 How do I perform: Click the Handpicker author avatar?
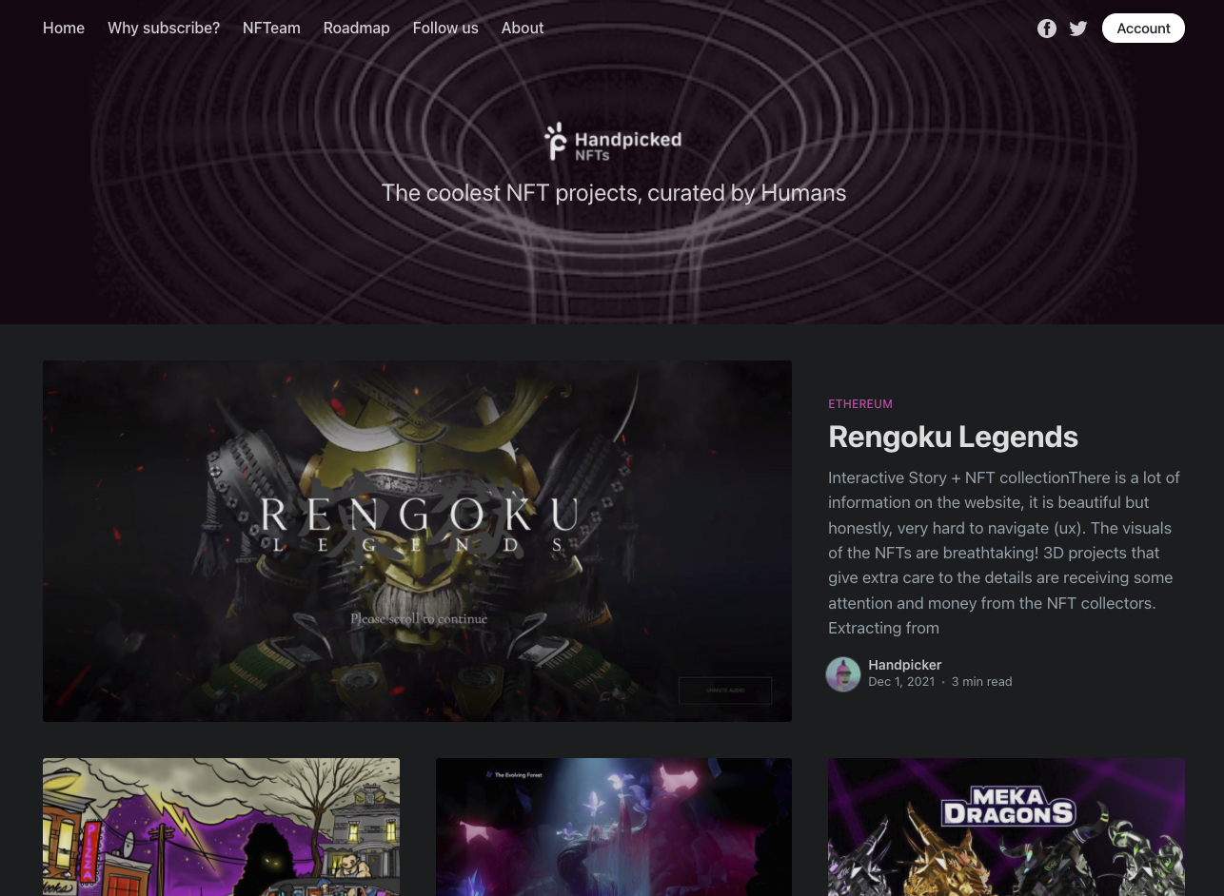tap(843, 673)
